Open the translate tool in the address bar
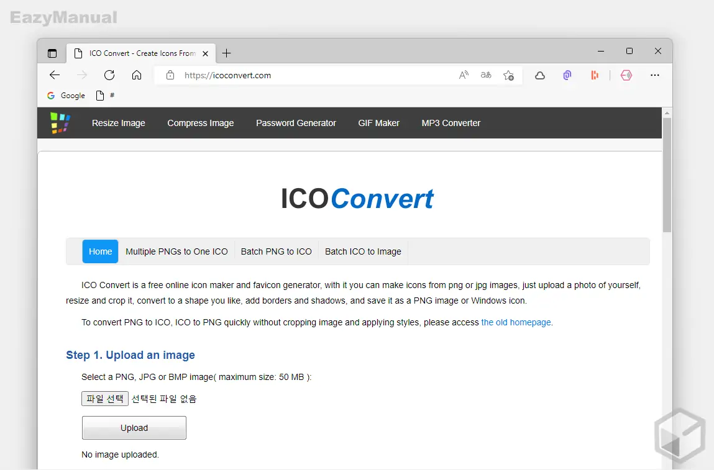The width and height of the screenshot is (714, 470). pyautogui.click(x=485, y=75)
